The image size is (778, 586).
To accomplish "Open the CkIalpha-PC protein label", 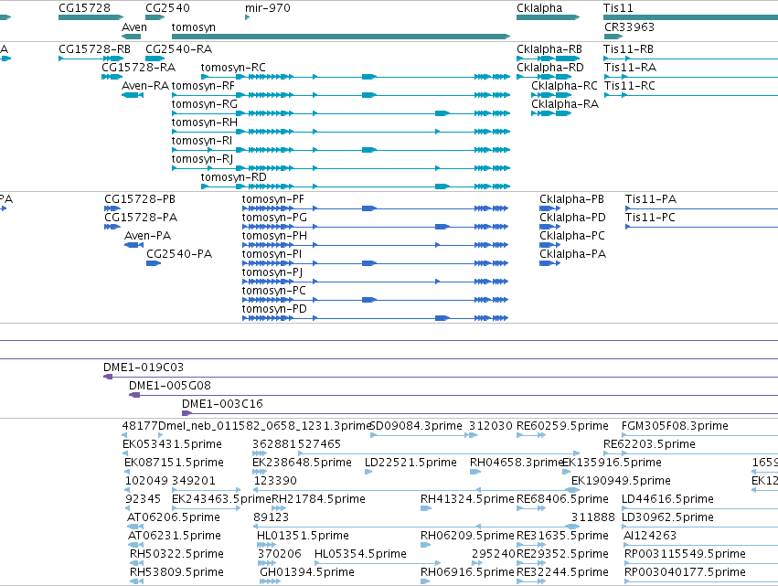I will click(x=572, y=236).
